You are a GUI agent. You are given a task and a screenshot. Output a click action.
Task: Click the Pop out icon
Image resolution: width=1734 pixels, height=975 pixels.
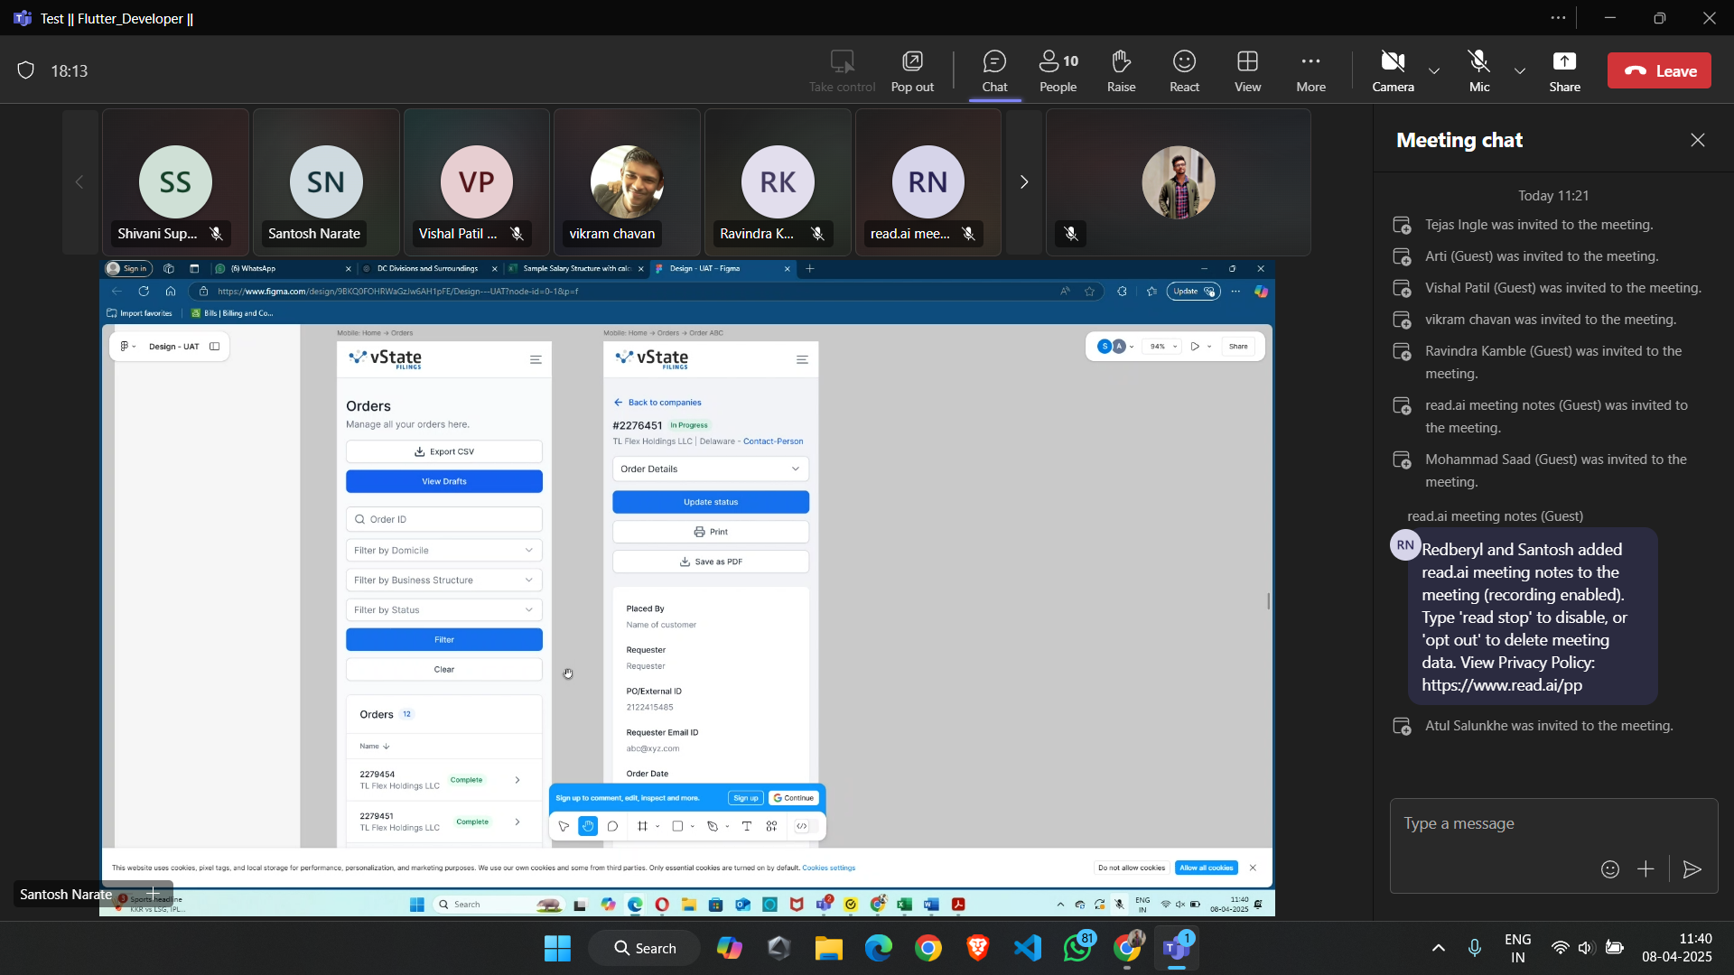click(x=912, y=70)
